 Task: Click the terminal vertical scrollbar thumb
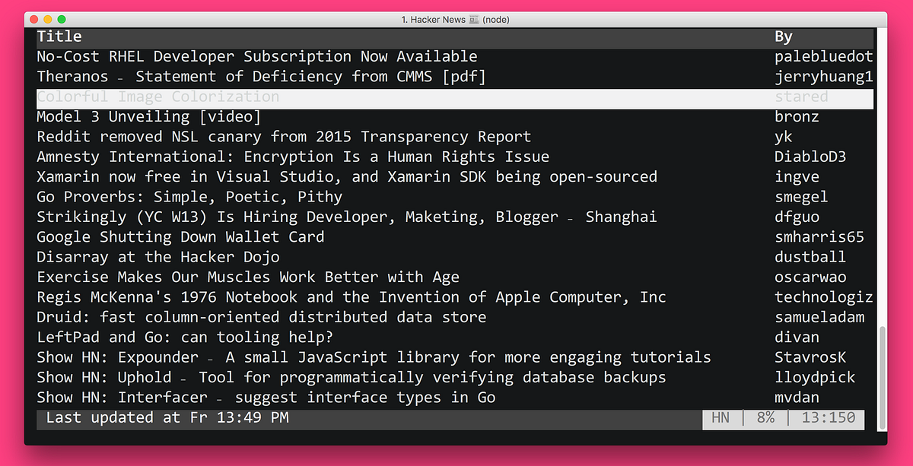(883, 378)
